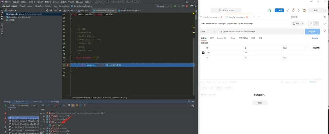The width and height of the screenshot is (329, 134).
Task: Open the Postman environment selector dropdown
Action: (x=305, y=17)
